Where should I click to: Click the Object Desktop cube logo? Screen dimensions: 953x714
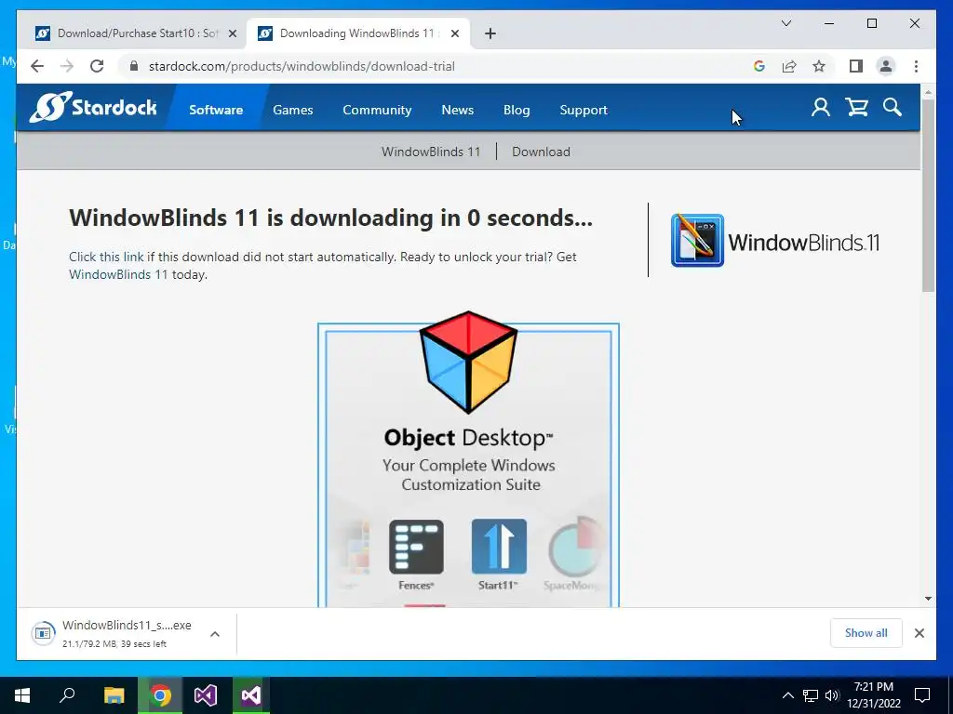(469, 362)
